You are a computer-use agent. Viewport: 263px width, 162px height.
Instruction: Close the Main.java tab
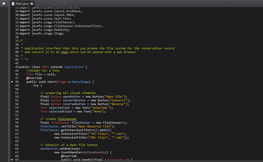32,3
